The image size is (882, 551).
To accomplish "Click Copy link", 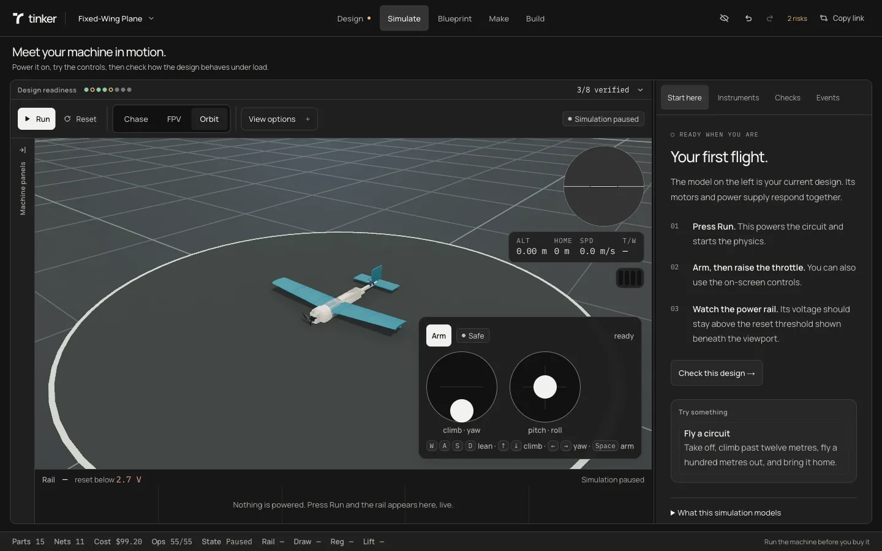I will click(842, 18).
